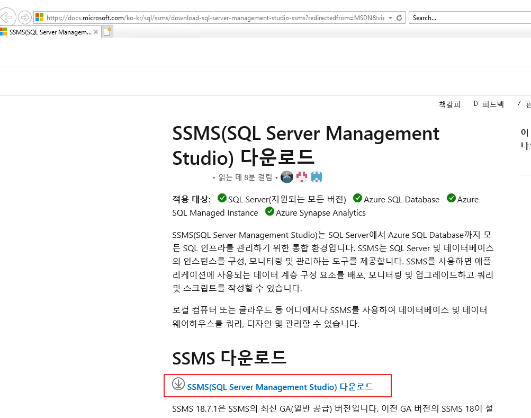Click the back navigation arrow
This screenshot has height=418, width=531.
pyautogui.click(x=7, y=17)
